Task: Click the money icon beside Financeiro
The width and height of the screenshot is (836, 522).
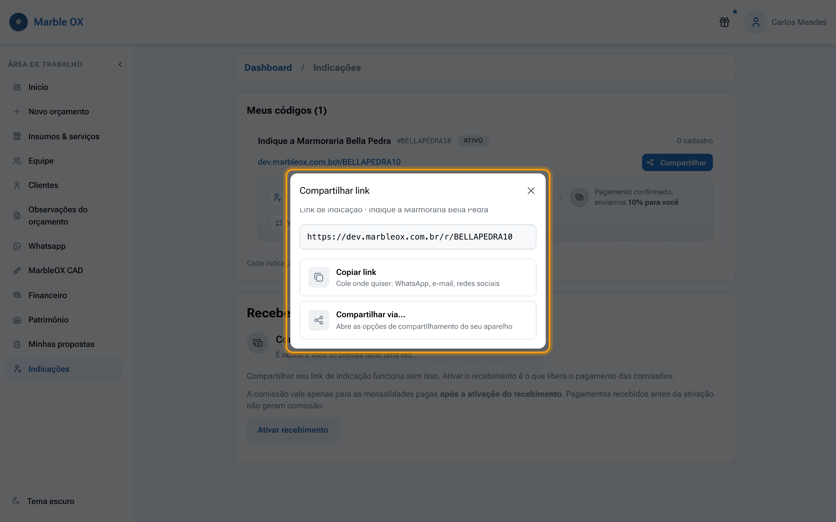Action: [x=17, y=295]
